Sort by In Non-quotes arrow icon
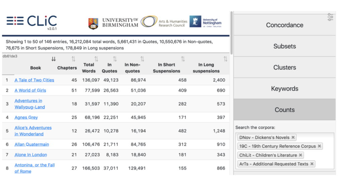 tap(142, 59)
